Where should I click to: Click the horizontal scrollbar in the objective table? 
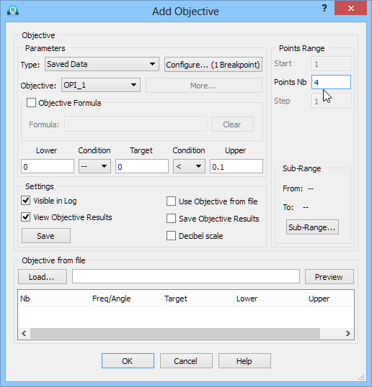(175, 334)
